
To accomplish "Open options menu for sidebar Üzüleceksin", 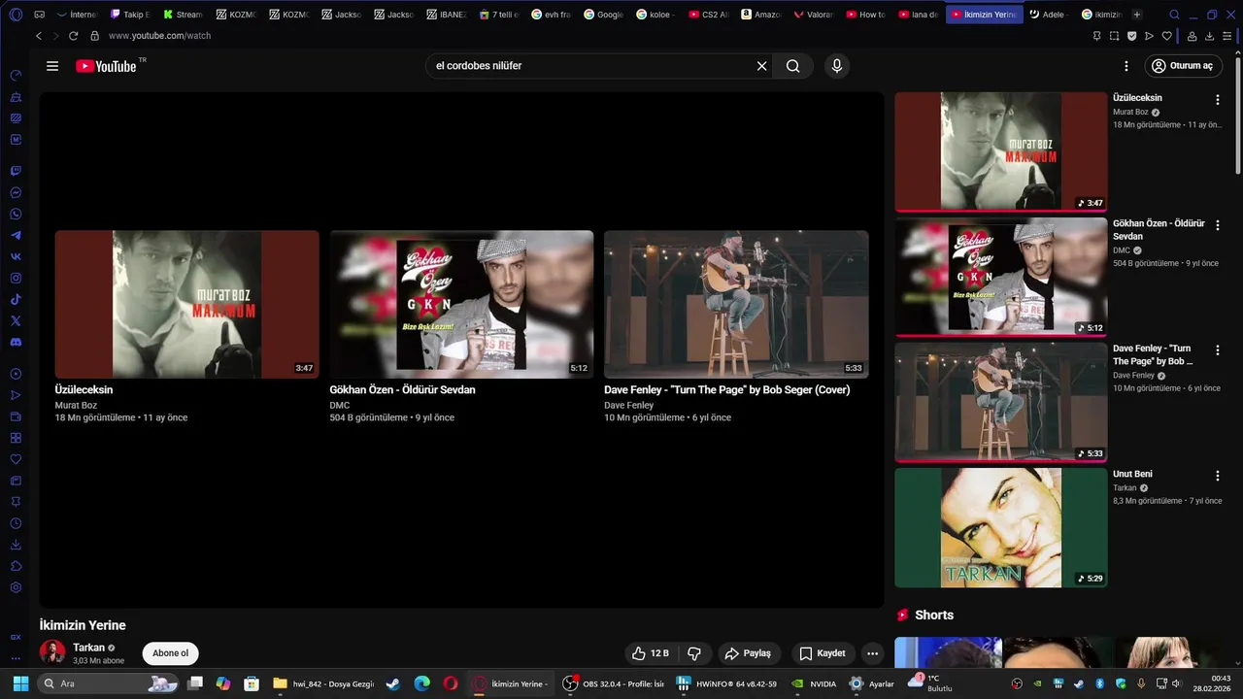I will (1217, 100).
